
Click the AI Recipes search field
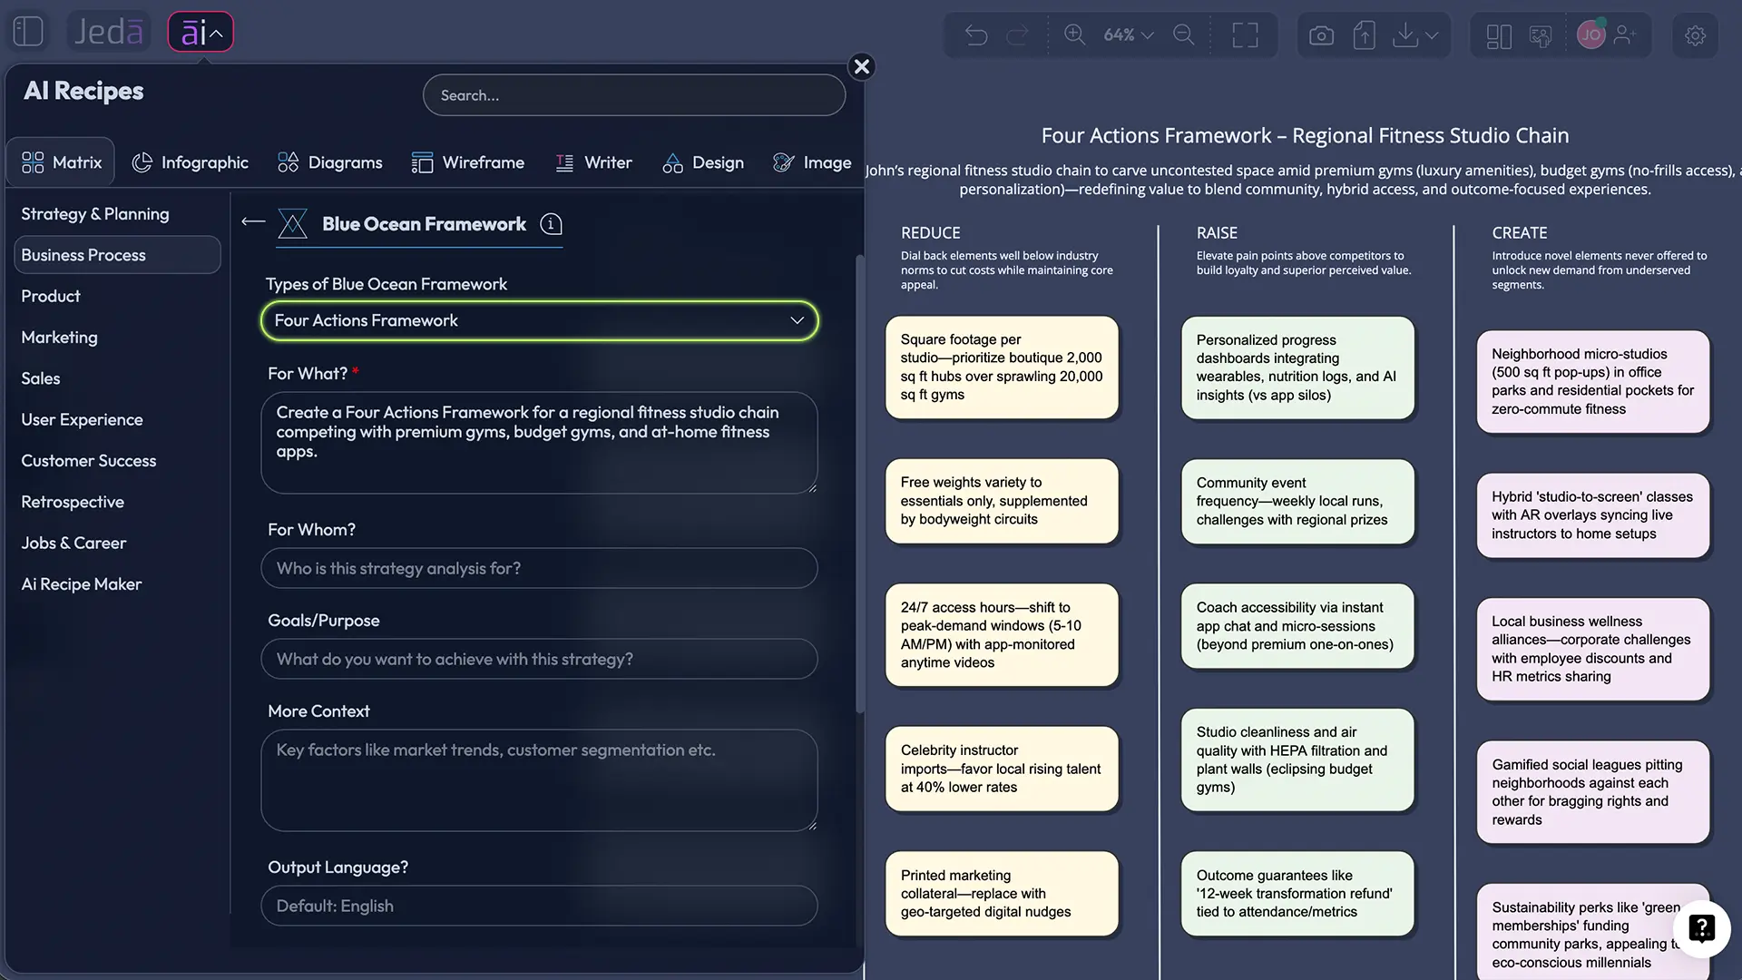(634, 95)
